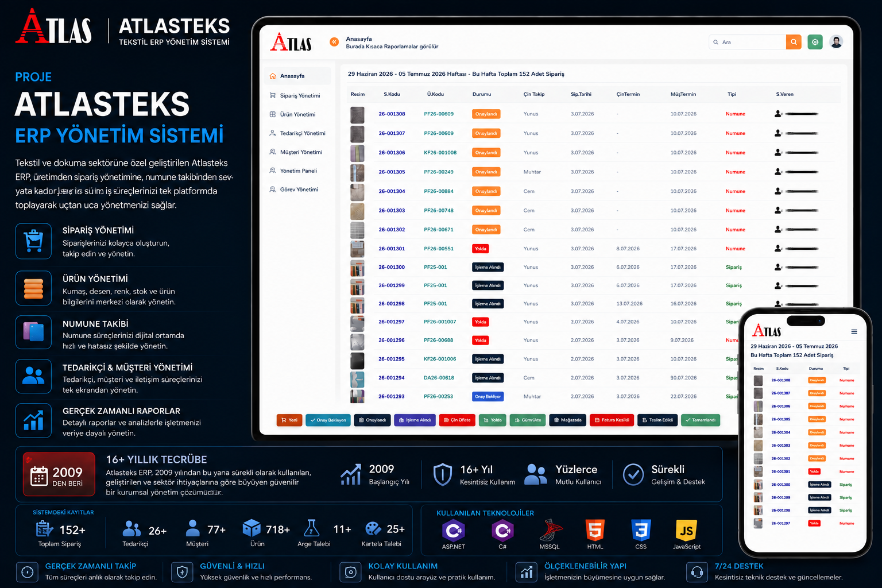Click the Kolay Kullanım camera-like icon
Viewport: 882px width, 588px height.
(350, 572)
